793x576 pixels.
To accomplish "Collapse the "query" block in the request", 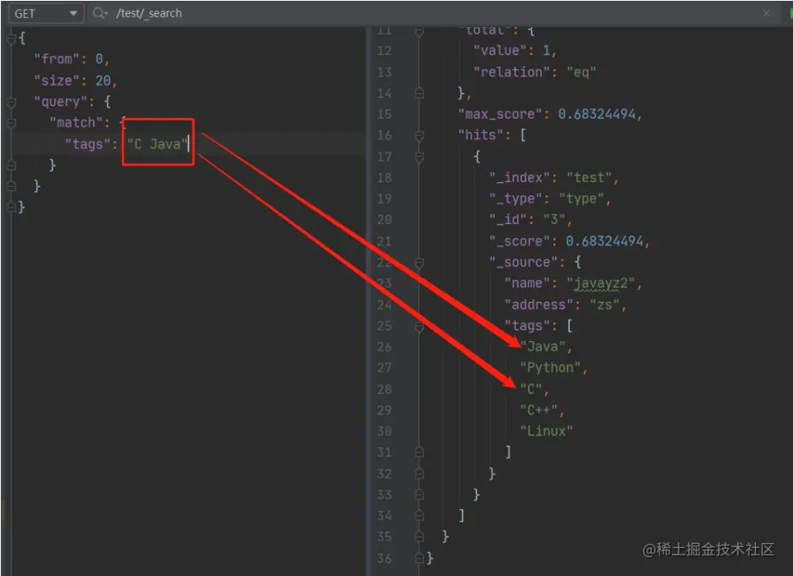I will 12,102.
